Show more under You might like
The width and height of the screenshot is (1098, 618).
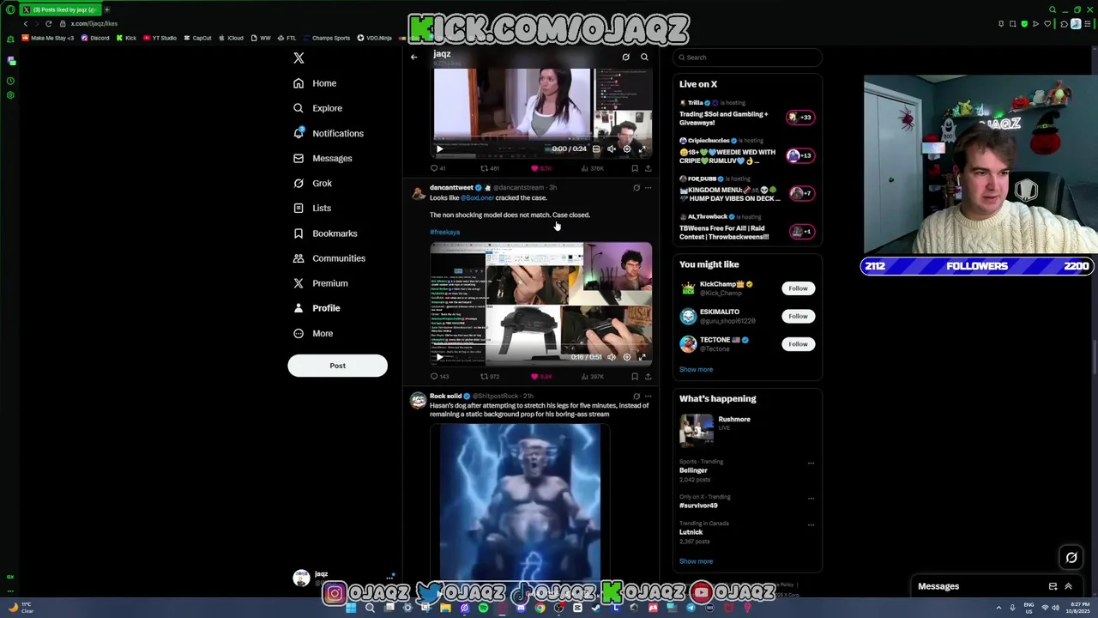pyautogui.click(x=696, y=369)
